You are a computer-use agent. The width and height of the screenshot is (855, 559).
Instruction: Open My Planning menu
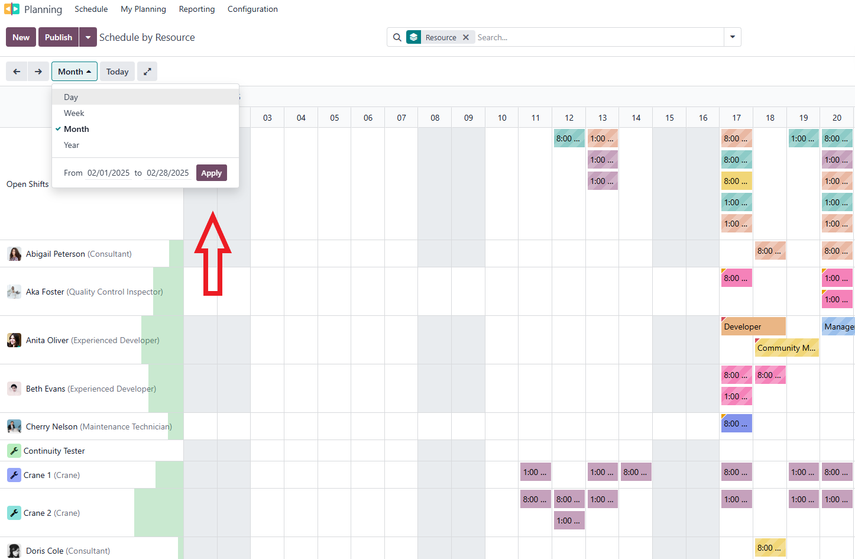point(143,9)
